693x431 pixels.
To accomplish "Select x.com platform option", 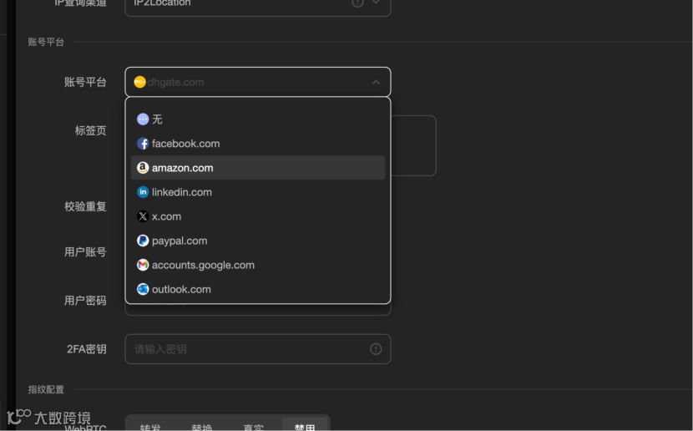I will point(258,216).
